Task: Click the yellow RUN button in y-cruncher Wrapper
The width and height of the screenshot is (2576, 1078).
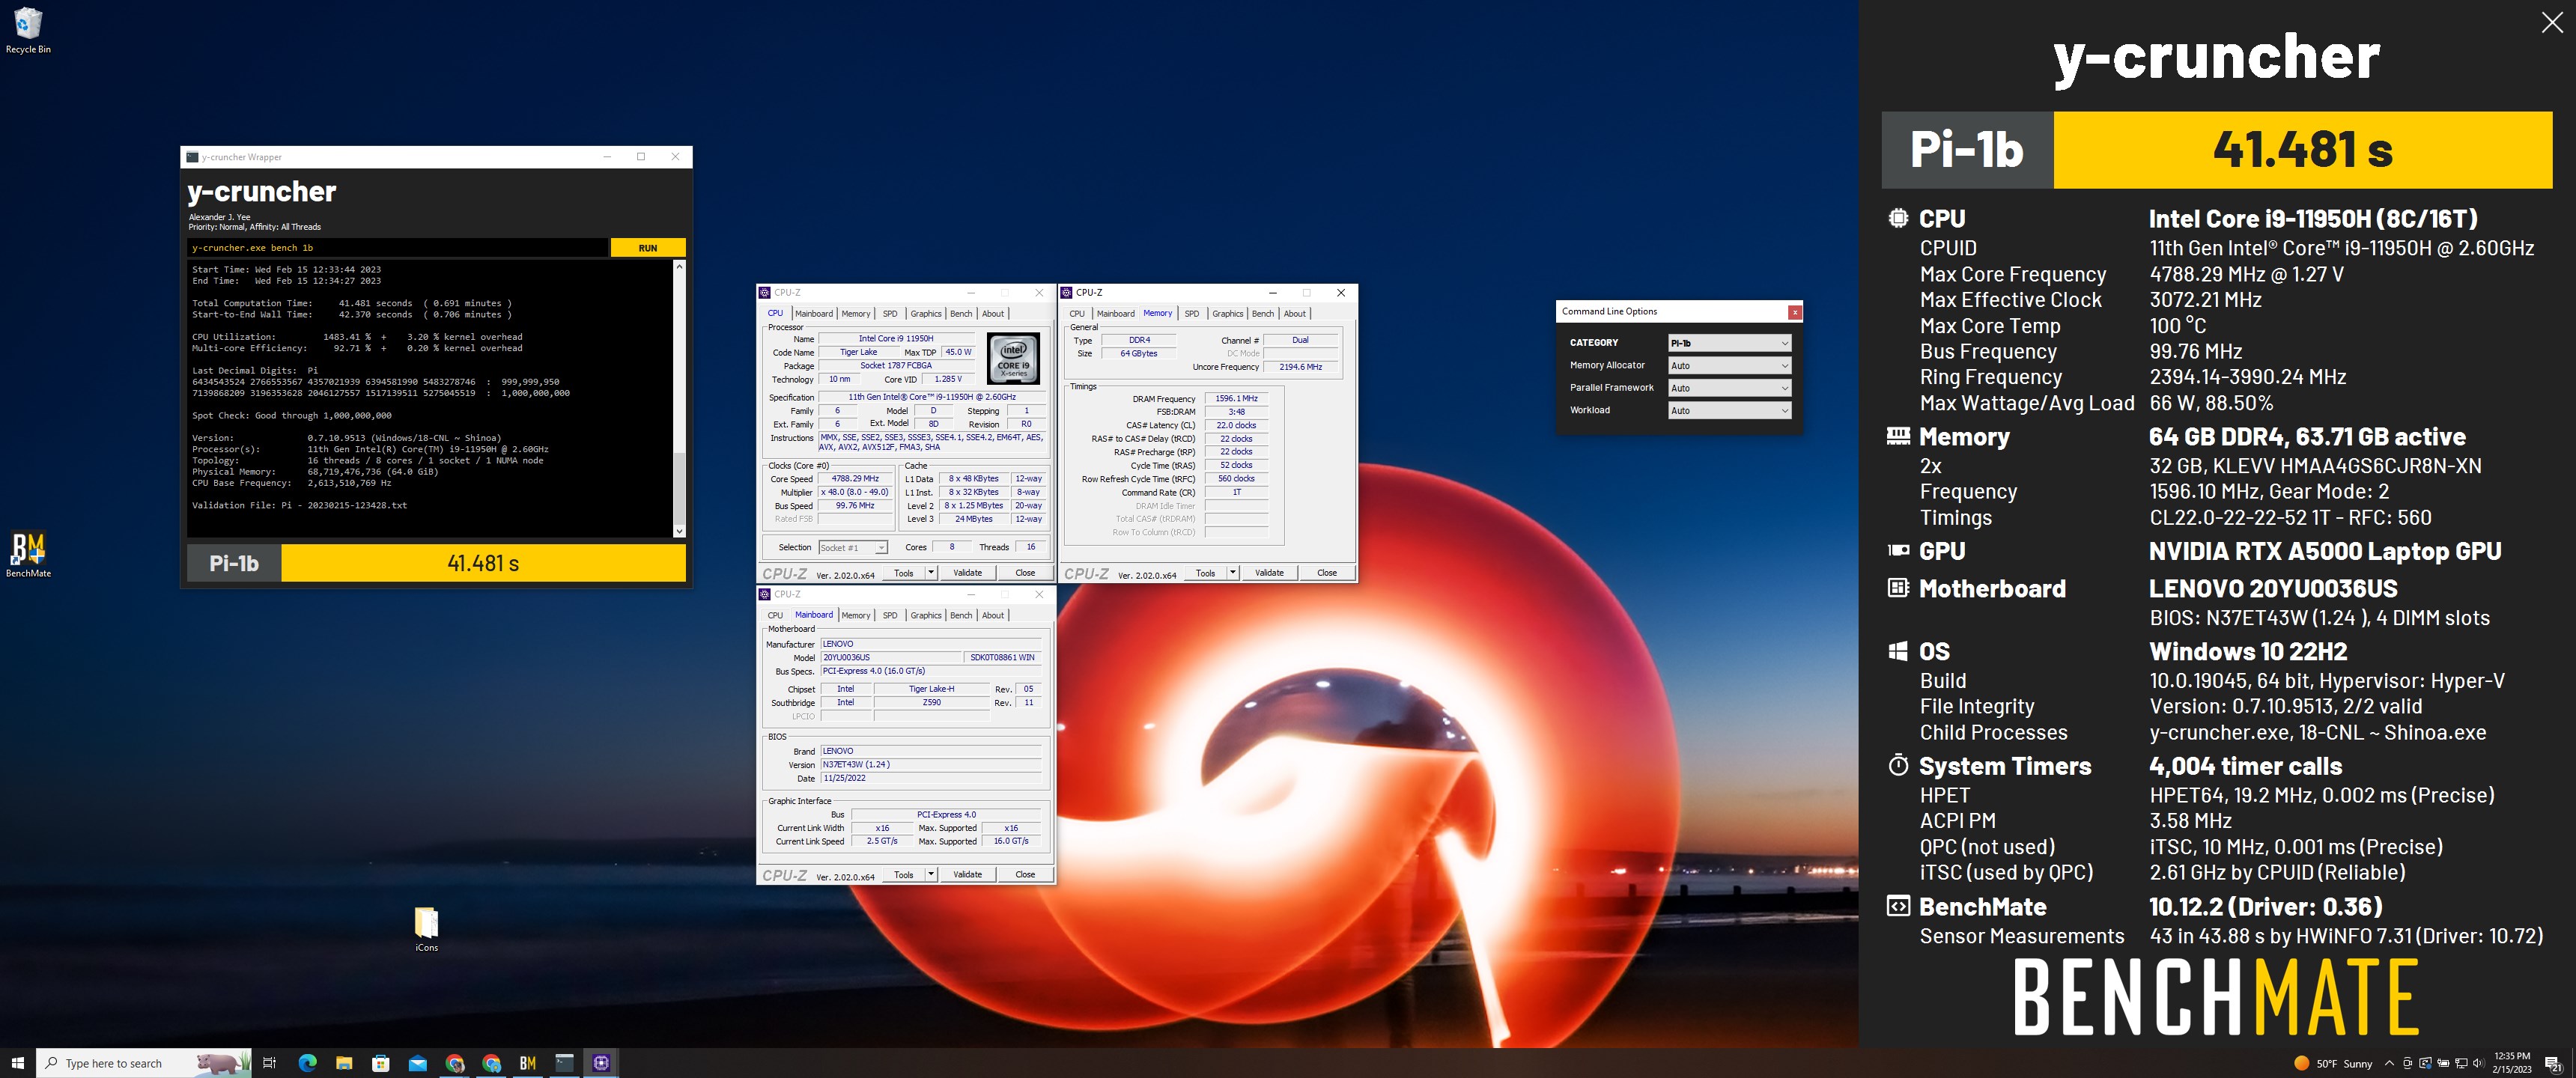Action: [x=648, y=248]
